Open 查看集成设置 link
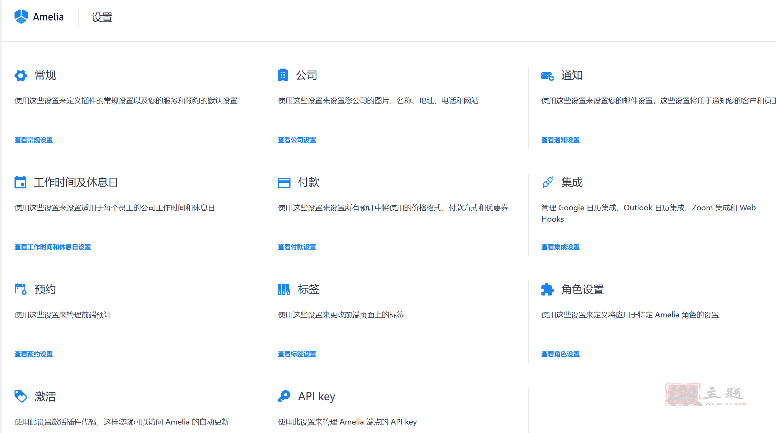776x433 pixels. pyautogui.click(x=561, y=247)
